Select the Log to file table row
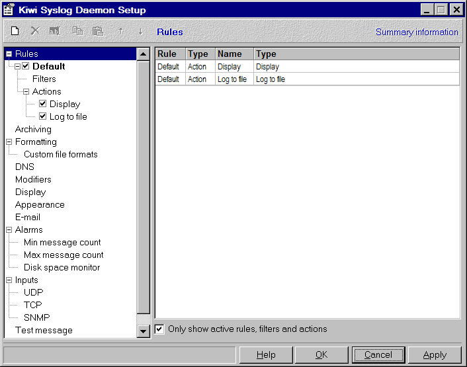467x367 pixels. (x=308, y=79)
